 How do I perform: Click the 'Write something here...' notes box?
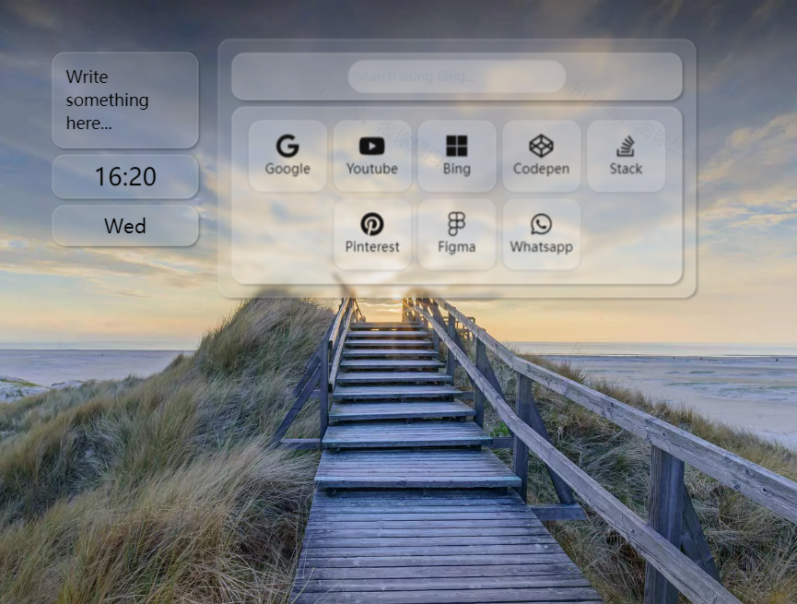(x=125, y=100)
